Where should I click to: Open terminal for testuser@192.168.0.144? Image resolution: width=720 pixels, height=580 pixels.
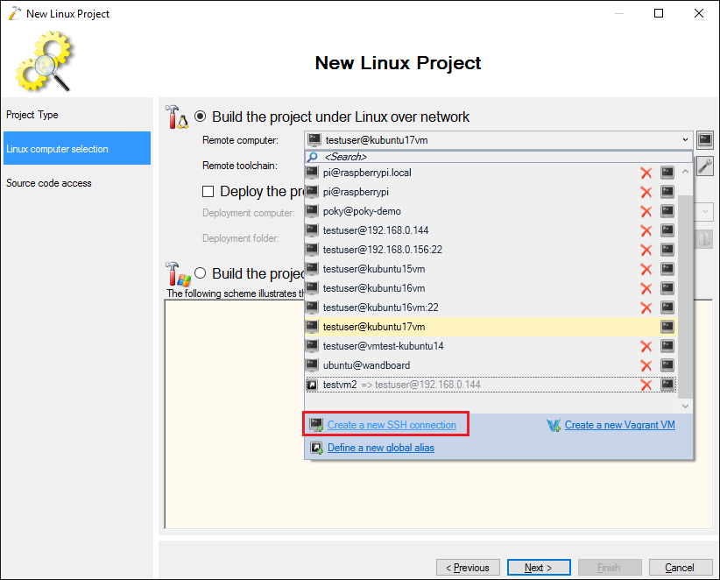667,230
